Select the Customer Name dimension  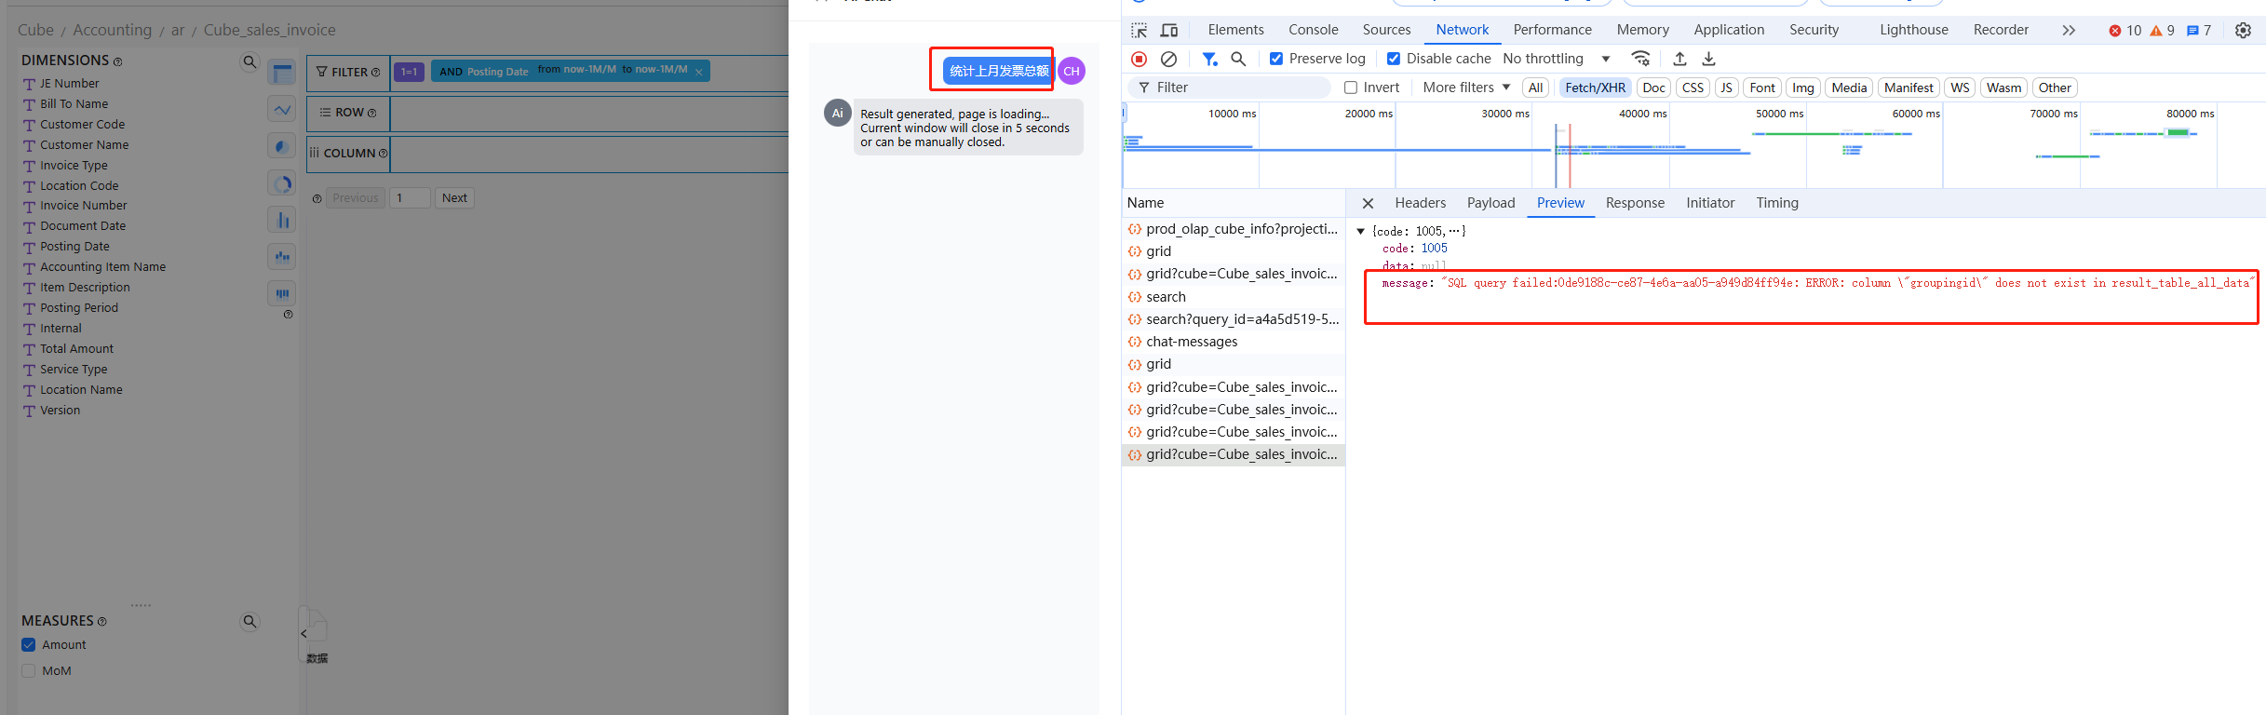[84, 145]
